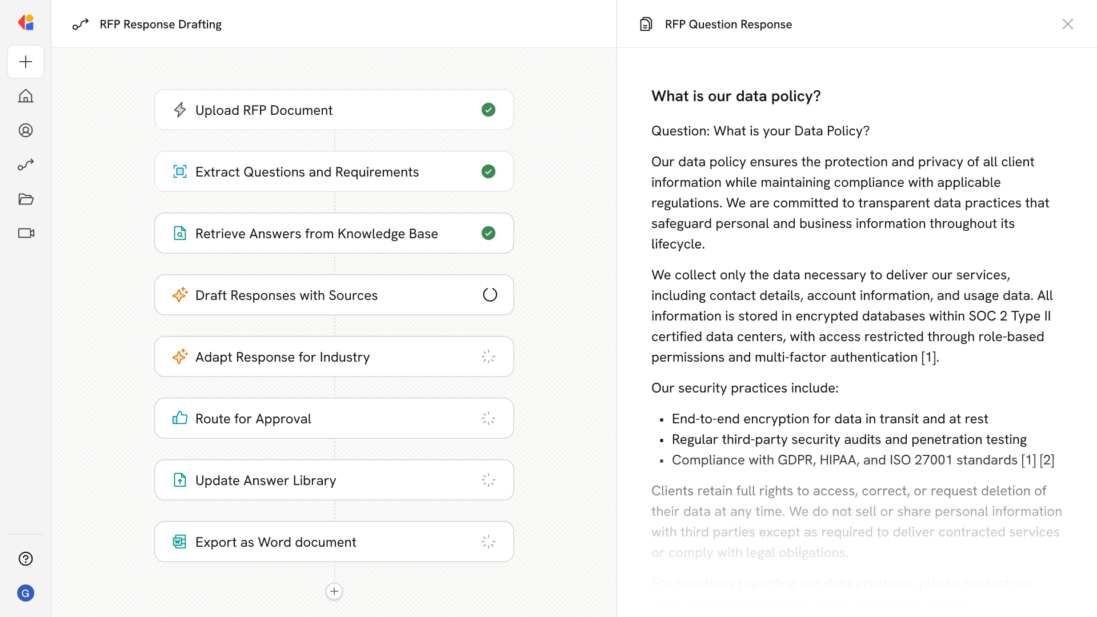1097x617 pixels.
Task: Click the green checkmark on Upload RFP Document
Action: point(489,110)
